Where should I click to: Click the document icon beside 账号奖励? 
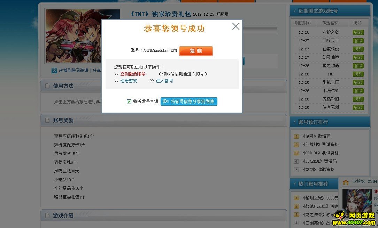point(47,120)
